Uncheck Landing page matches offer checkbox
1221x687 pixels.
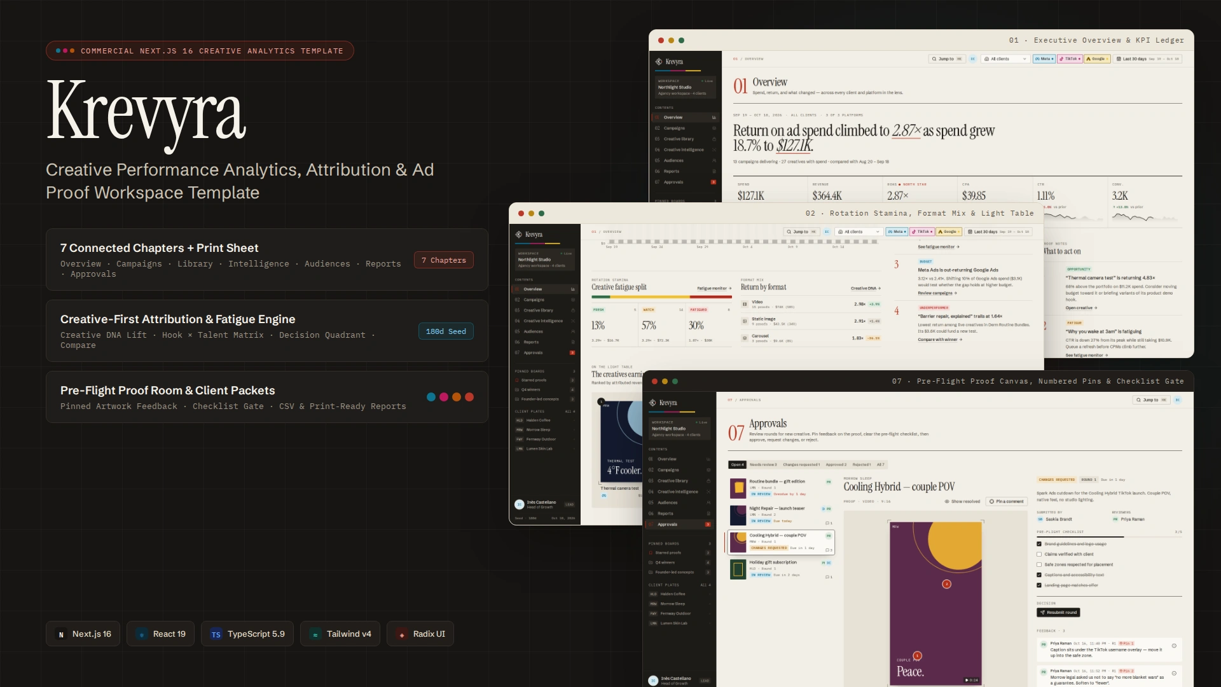tap(1039, 585)
